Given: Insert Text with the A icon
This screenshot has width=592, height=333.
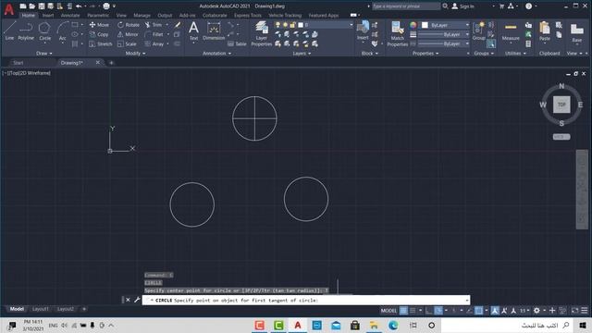Looking at the screenshot, I should coord(193,31).
